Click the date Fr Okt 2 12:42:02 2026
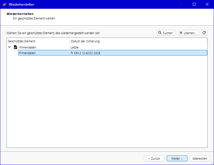 (85, 53)
